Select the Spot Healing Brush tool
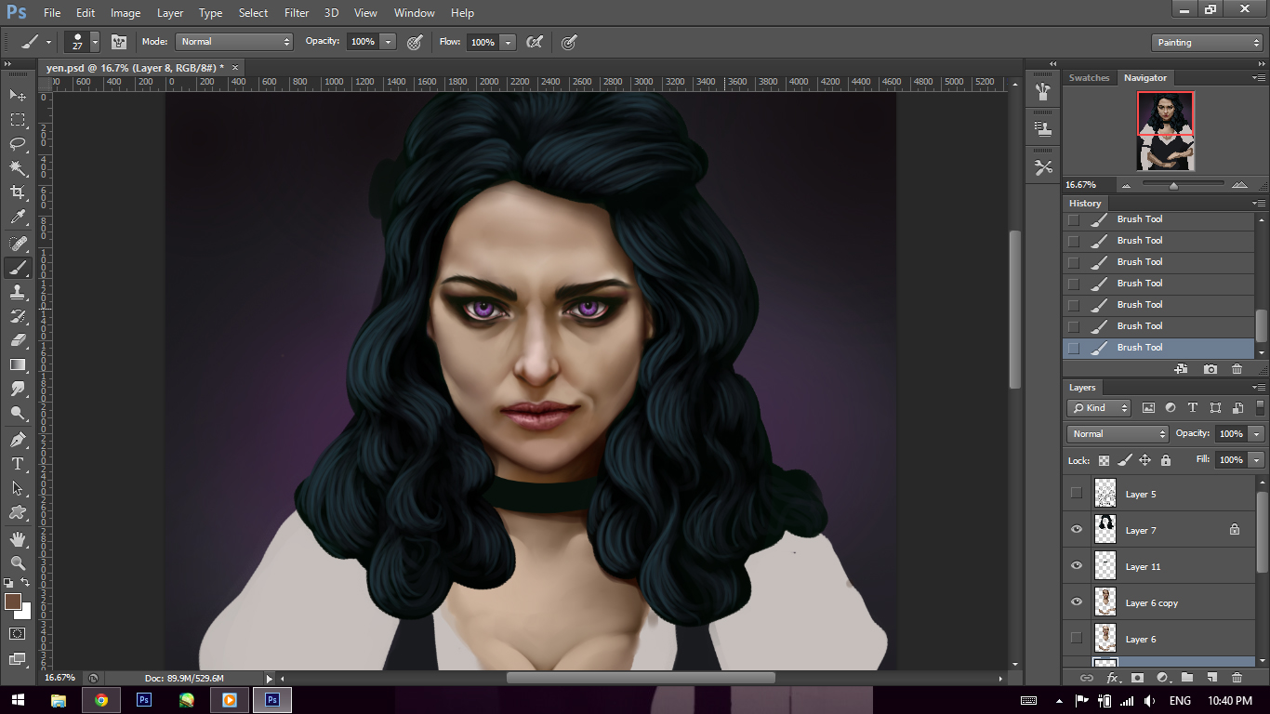Screen dimensions: 1270x714 pyautogui.click(x=18, y=244)
